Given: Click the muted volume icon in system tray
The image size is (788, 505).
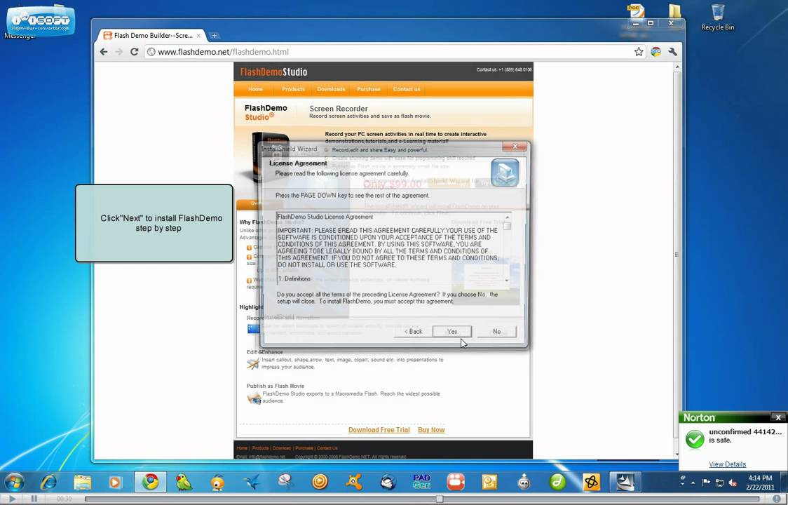Looking at the screenshot, I should tap(732, 483).
